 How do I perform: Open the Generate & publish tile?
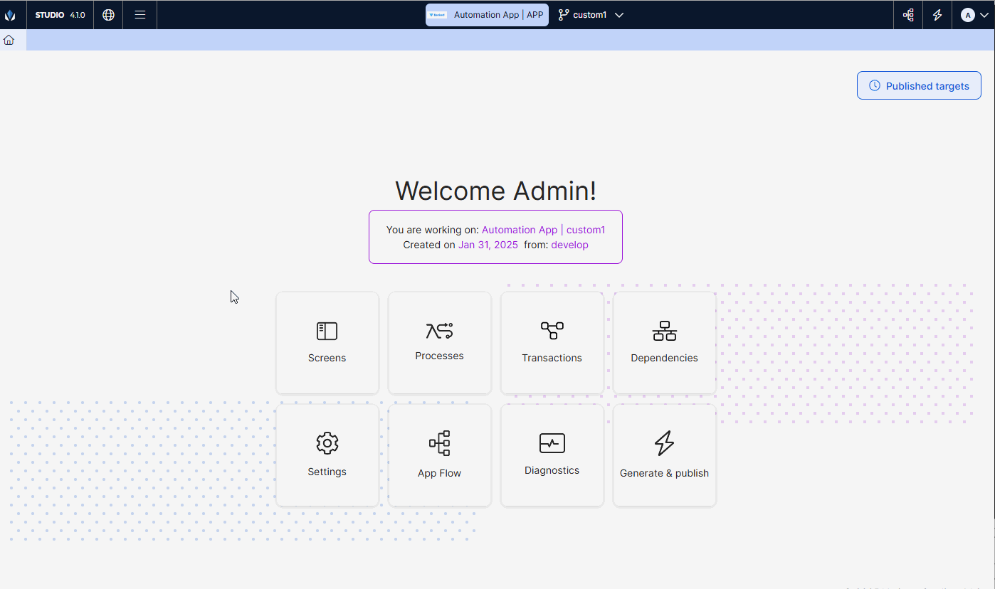click(x=665, y=455)
